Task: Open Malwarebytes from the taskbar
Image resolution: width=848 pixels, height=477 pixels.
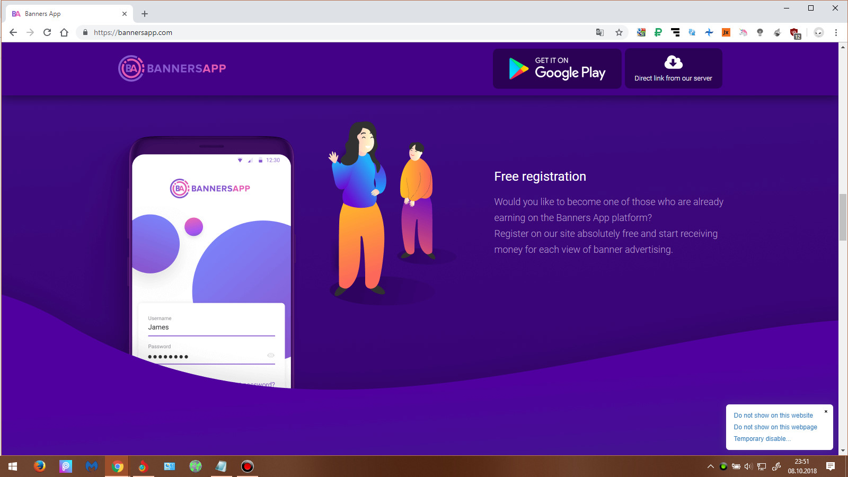Action: click(x=91, y=466)
